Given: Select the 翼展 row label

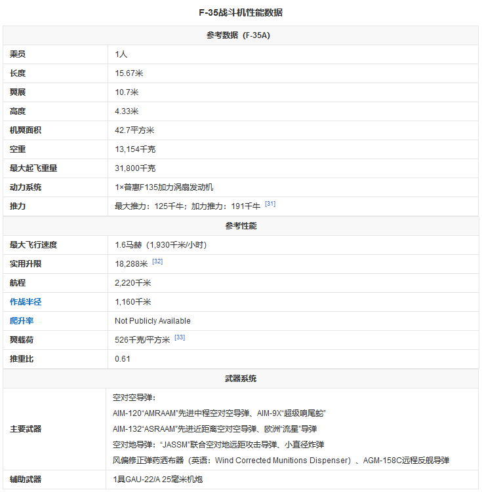Looking at the screenshot, I should tap(18, 92).
